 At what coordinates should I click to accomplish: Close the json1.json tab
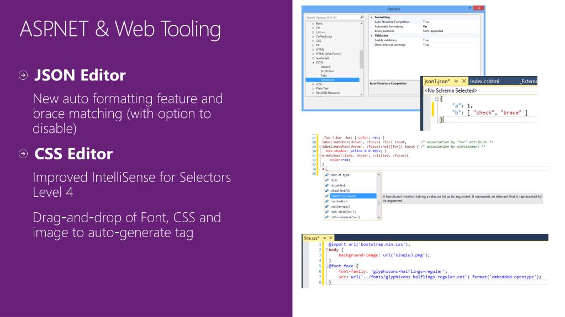464,82
